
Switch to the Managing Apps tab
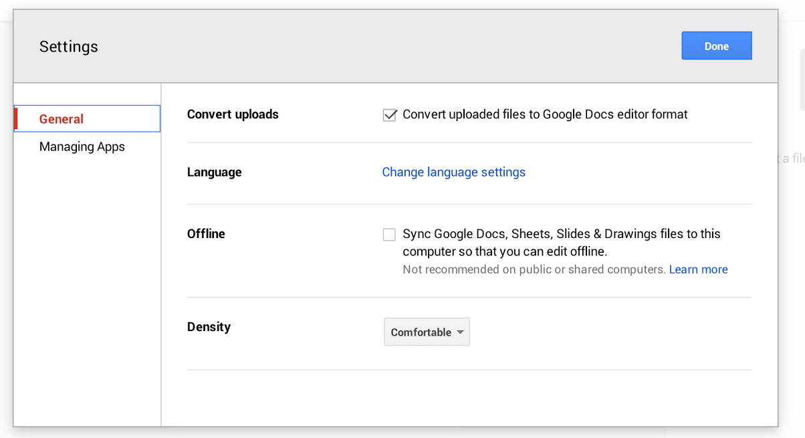pyautogui.click(x=82, y=146)
